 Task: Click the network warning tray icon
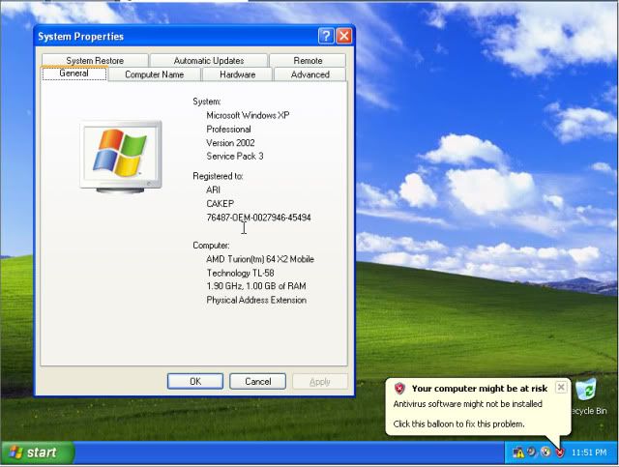[518, 452]
